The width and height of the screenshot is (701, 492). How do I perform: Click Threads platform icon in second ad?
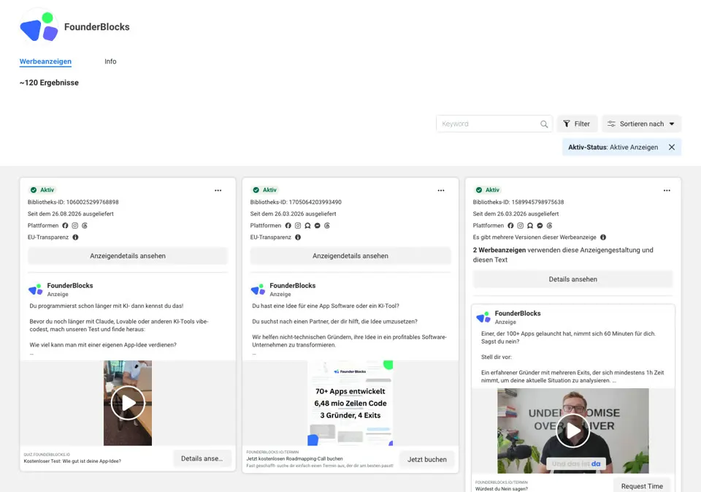pos(327,226)
